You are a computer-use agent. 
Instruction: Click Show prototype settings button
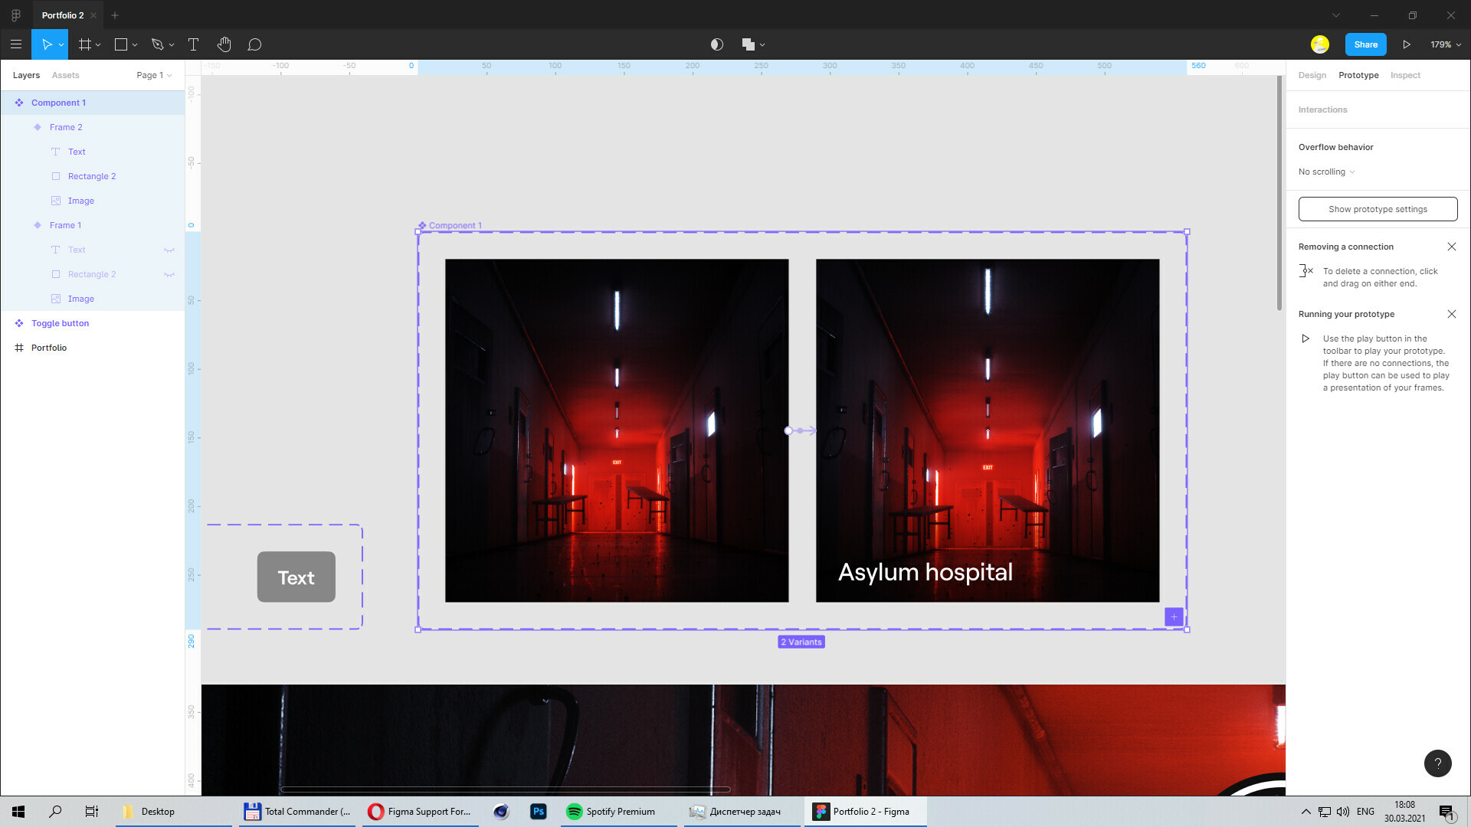point(1378,209)
